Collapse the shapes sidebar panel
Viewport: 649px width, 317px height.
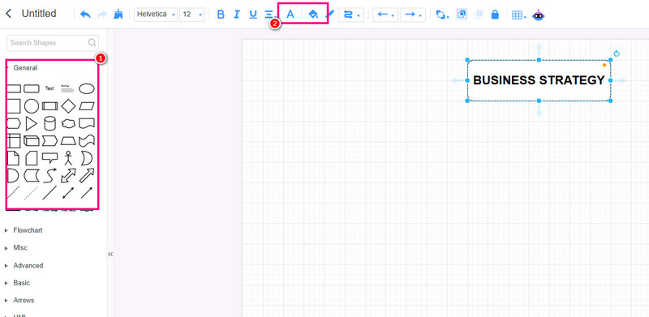pyautogui.click(x=110, y=254)
